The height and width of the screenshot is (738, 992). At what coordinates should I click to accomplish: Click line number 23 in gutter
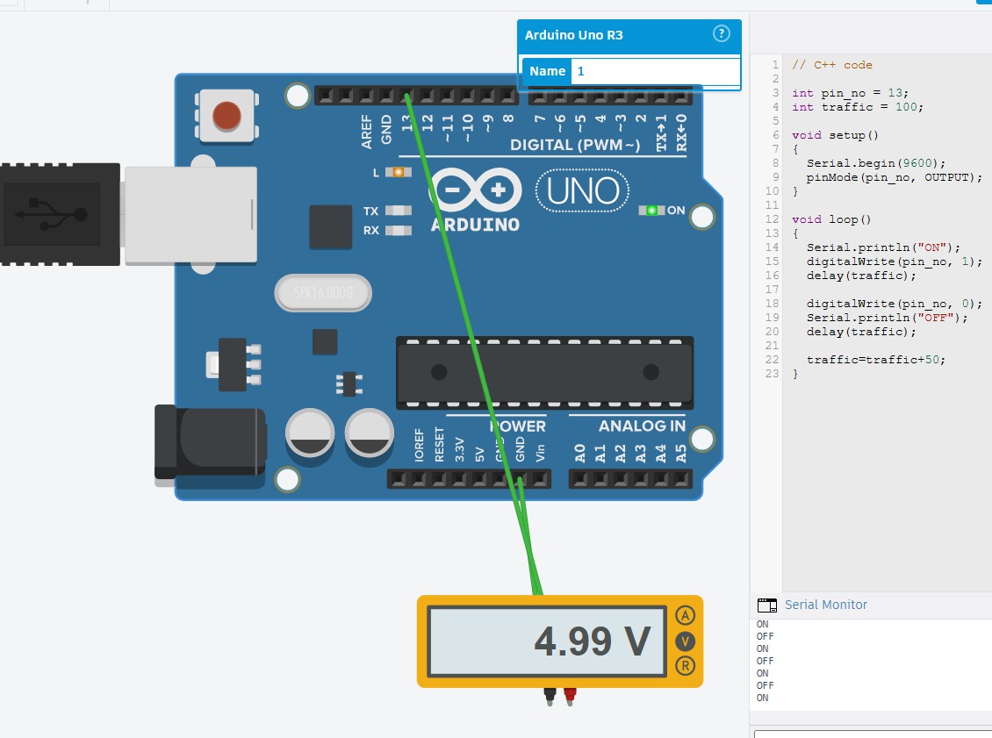coord(772,373)
